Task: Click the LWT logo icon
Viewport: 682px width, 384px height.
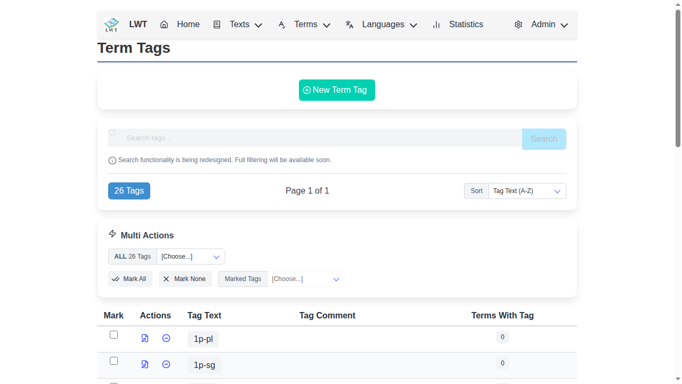Action: point(111,25)
